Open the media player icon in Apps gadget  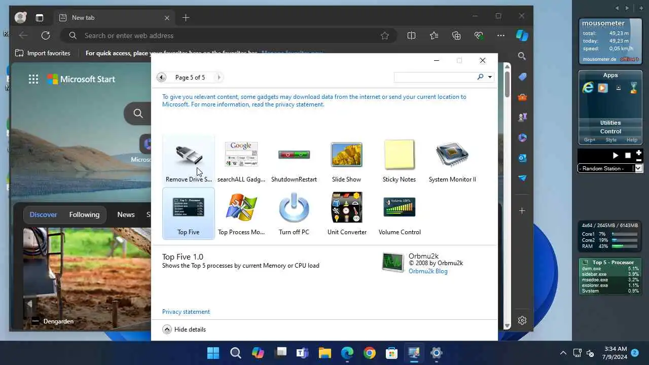point(603,88)
